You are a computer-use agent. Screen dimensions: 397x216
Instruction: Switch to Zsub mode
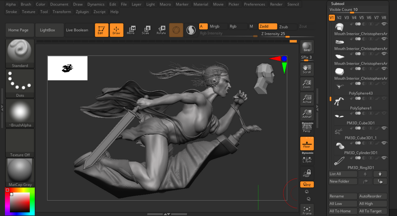click(287, 26)
